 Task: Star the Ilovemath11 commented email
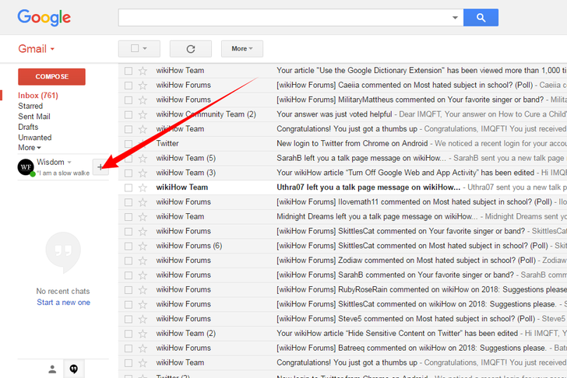(143, 202)
